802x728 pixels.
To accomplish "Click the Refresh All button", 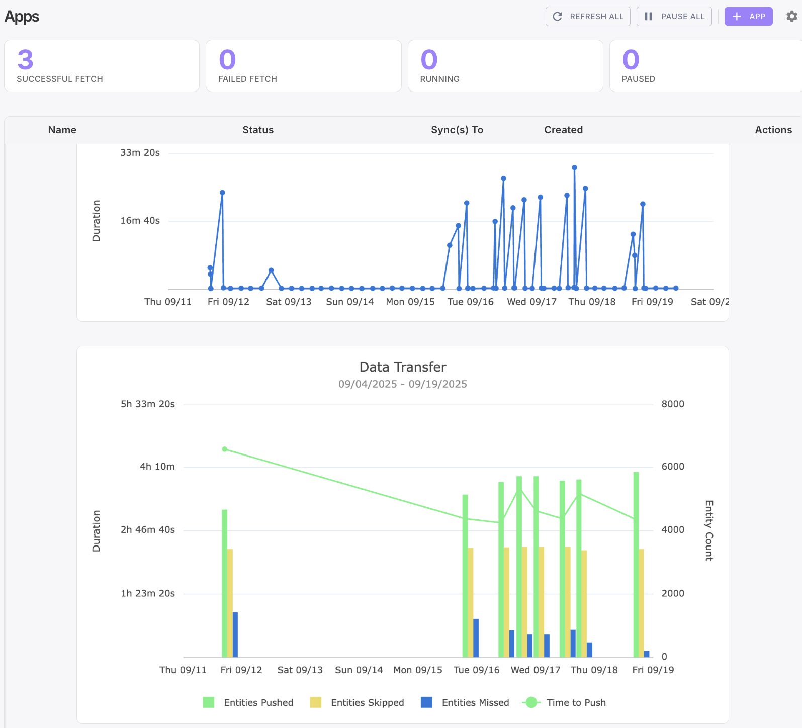I will [588, 16].
